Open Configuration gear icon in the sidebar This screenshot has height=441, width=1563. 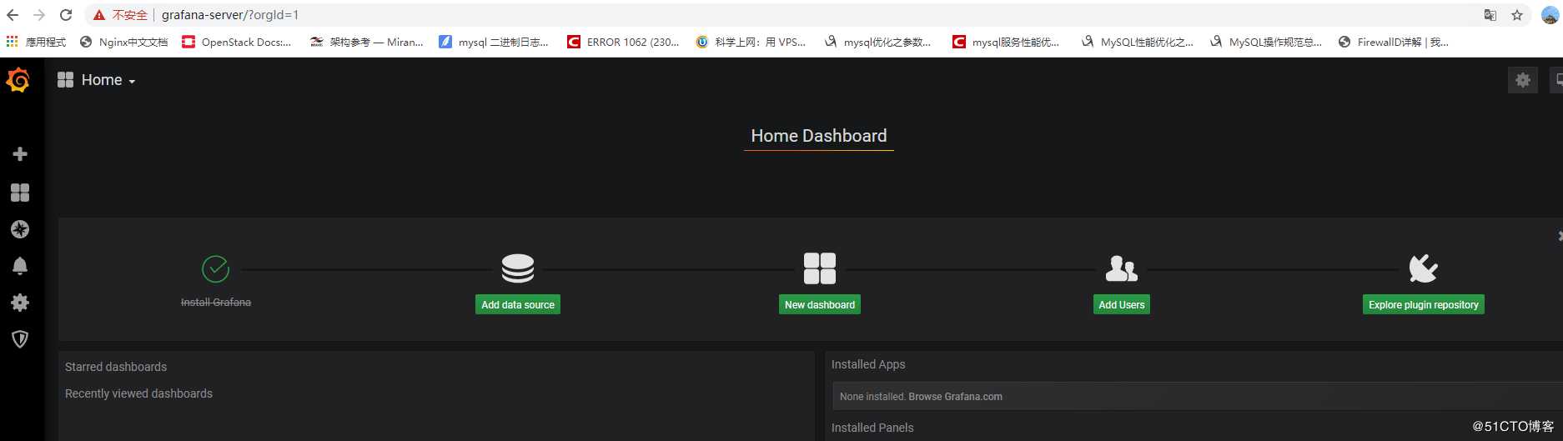[20, 303]
